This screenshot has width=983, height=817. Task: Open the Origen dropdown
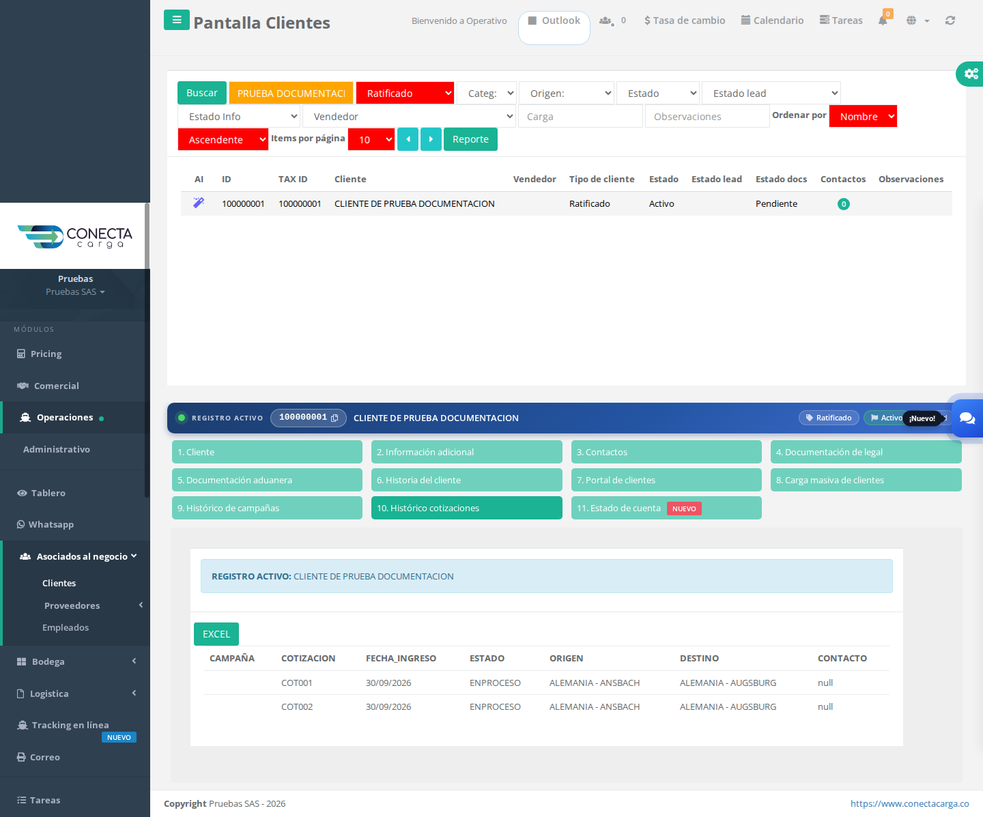tap(567, 93)
